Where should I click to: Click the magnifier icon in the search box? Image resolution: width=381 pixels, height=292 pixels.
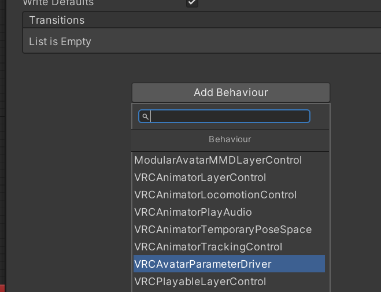coord(145,117)
